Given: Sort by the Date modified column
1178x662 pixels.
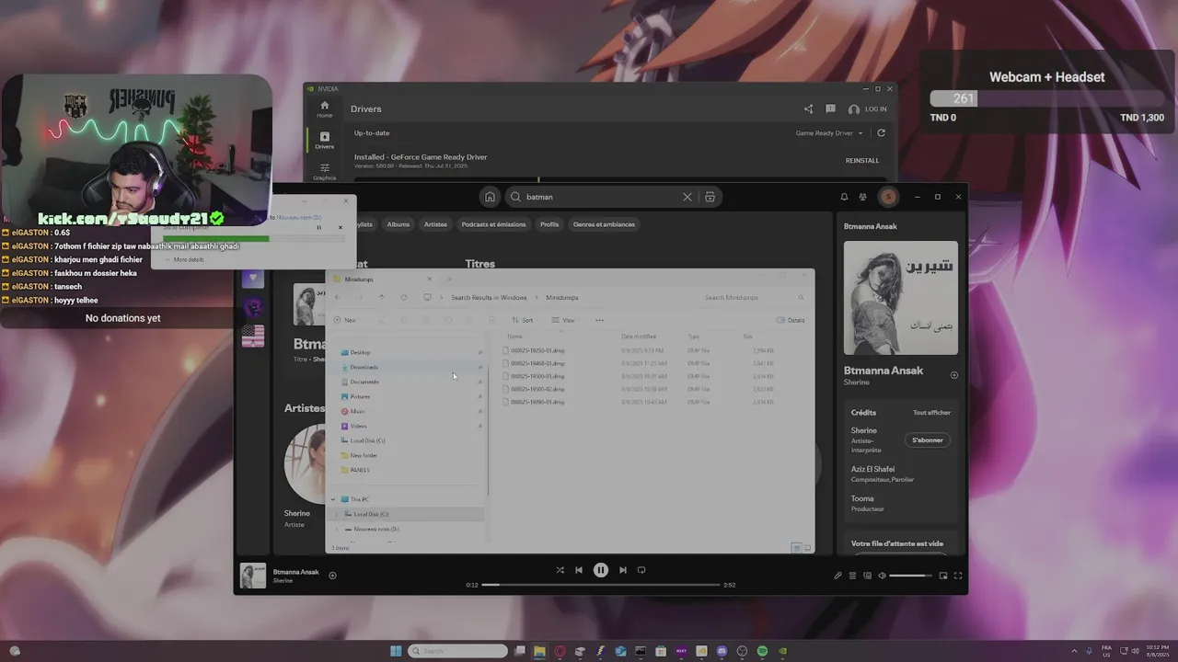Looking at the screenshot, I should click(639, 336).
